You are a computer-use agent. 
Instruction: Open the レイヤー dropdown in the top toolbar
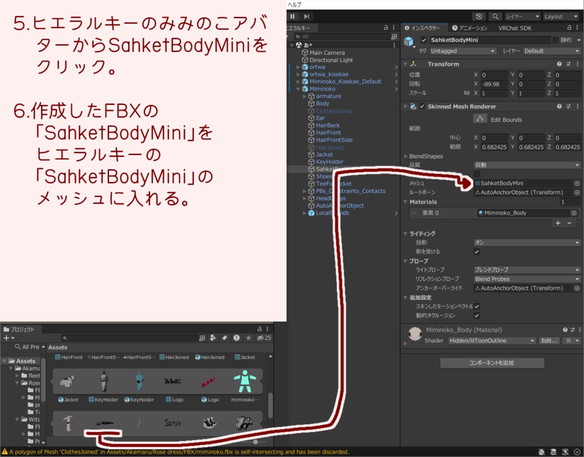(x=522, y=17)
